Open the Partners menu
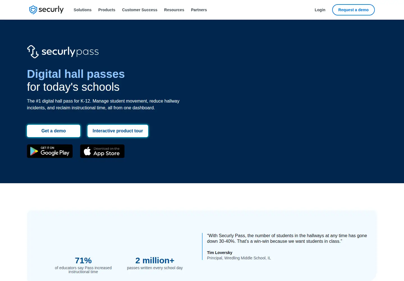 pos(199,10)
